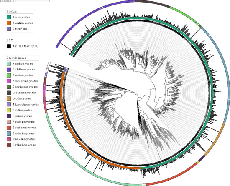
Task: Select the Leotiomycetes tan swatch
Action: [9, 98]
